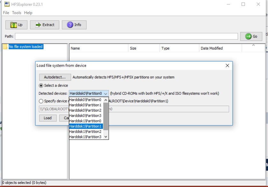
Task: Click dropdown list scroll down arrow
Action: pyautogui.click(x=105, y=137)
